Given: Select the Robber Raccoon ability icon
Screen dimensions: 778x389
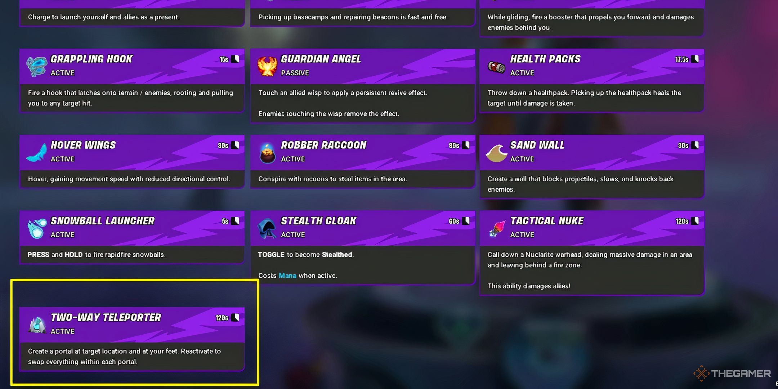Looking at the screenshot, I should (267, 152).
